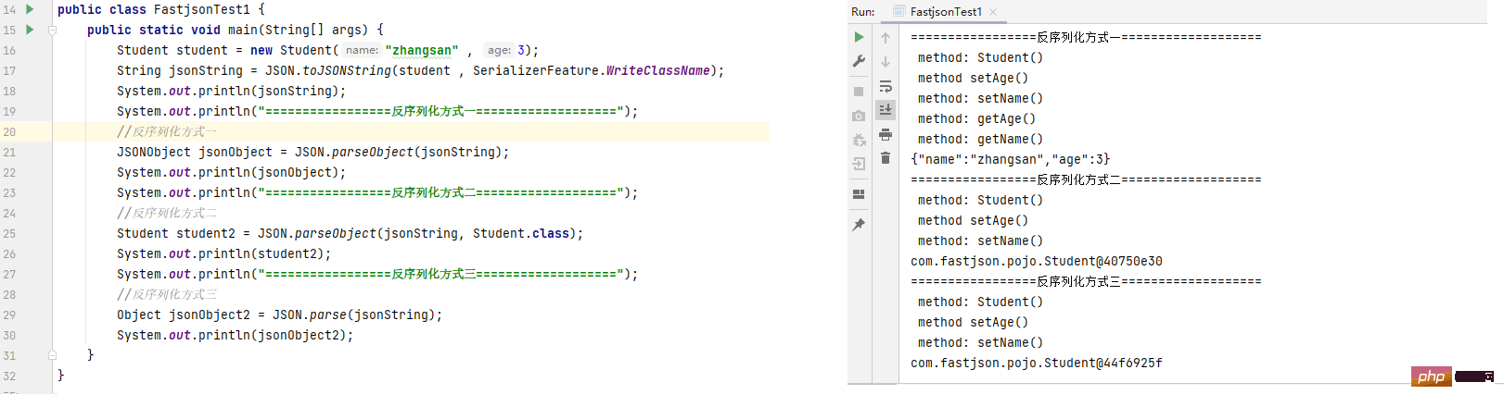Click the Stop process square icon

click(x=859, y=92)
